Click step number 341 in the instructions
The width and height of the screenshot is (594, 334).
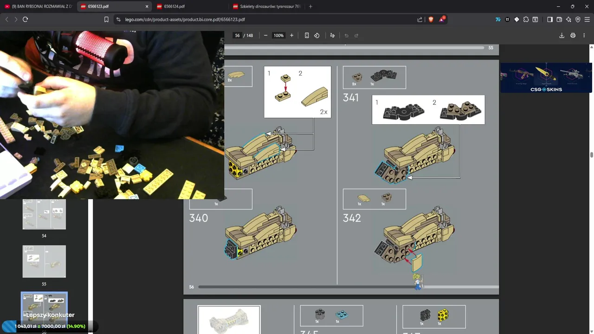click(x=351, y=98)
